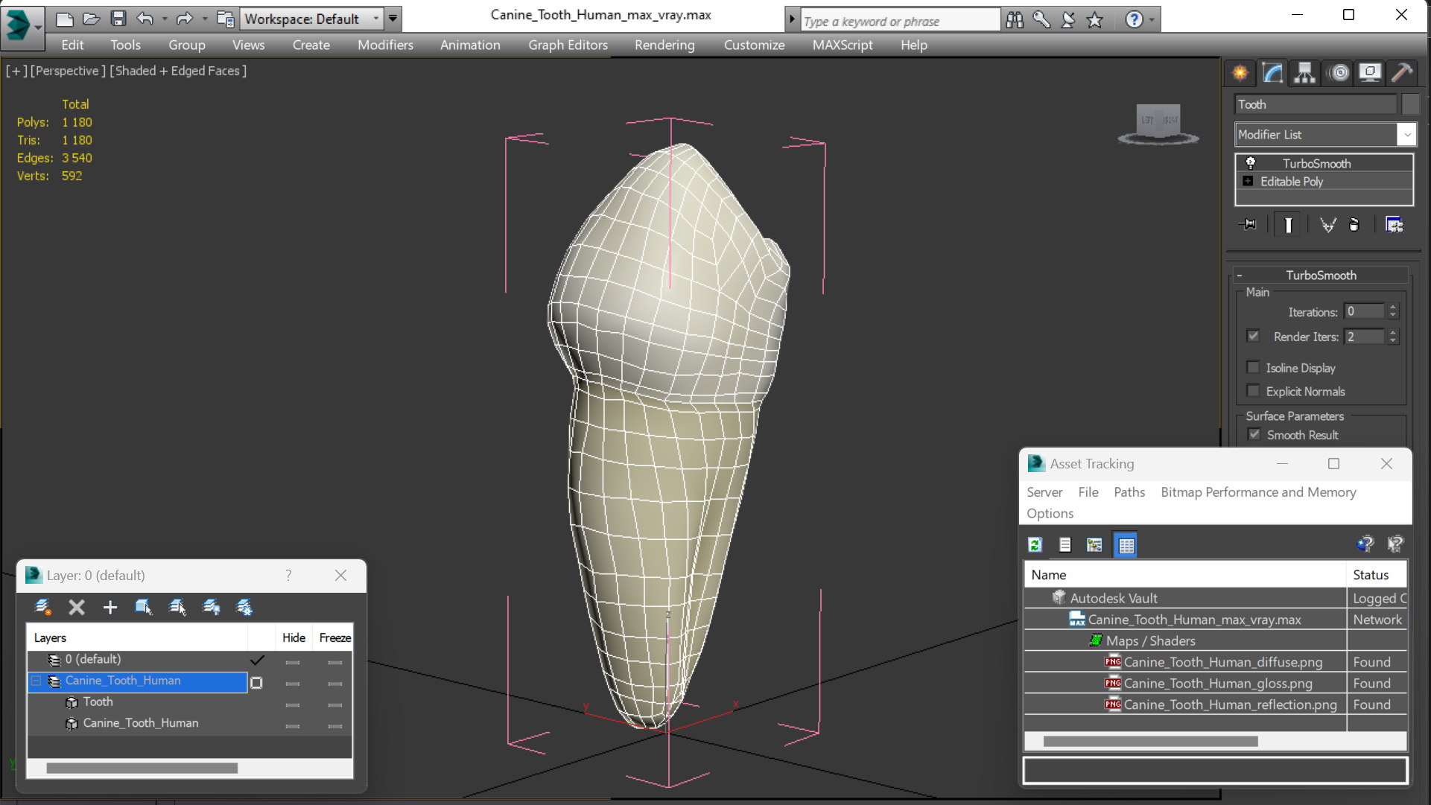Select the table view icon in Asset Tracking

(x=1126, y=545)
